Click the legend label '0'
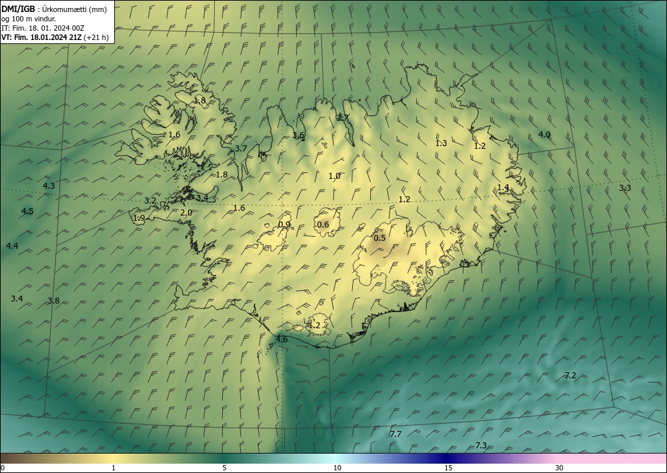Screen dimensions: 667x473 3,468
